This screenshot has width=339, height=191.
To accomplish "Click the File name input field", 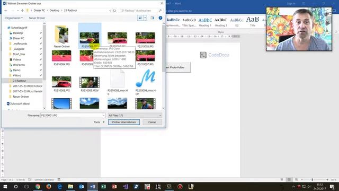I will [x=73, y=116].
